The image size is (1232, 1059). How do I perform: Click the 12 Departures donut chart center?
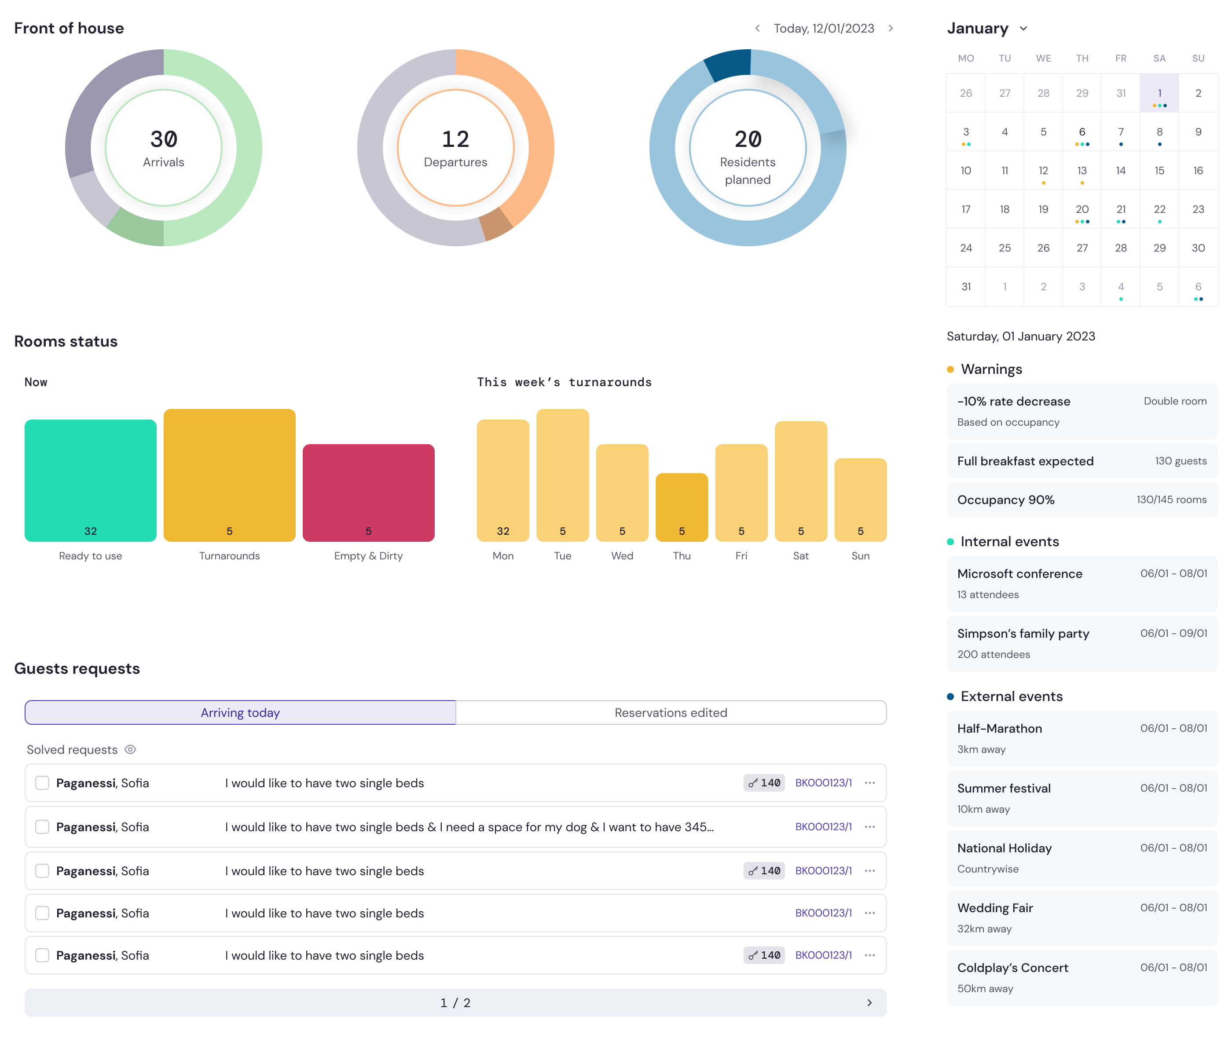pos(455,147)
